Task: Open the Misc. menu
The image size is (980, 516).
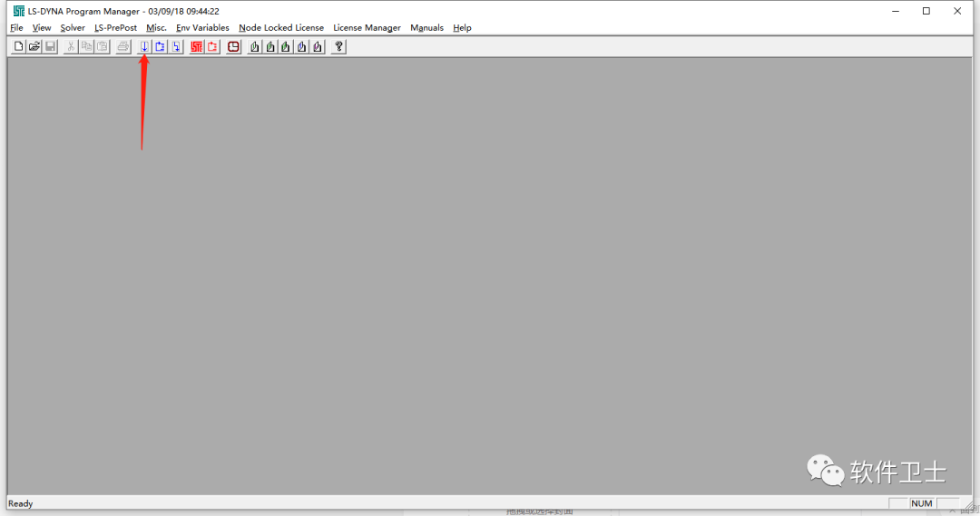Action: point(156,27)
